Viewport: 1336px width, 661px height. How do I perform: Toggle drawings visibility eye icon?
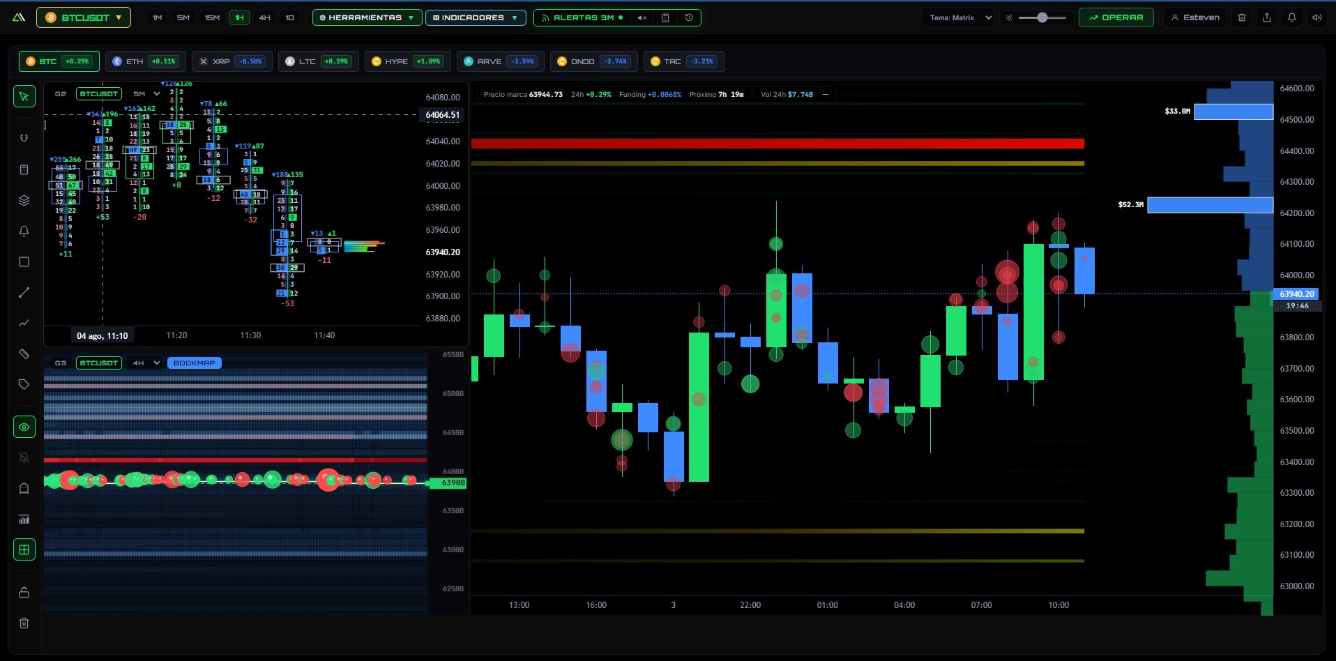pyautogui.click(x=24, y=427)
